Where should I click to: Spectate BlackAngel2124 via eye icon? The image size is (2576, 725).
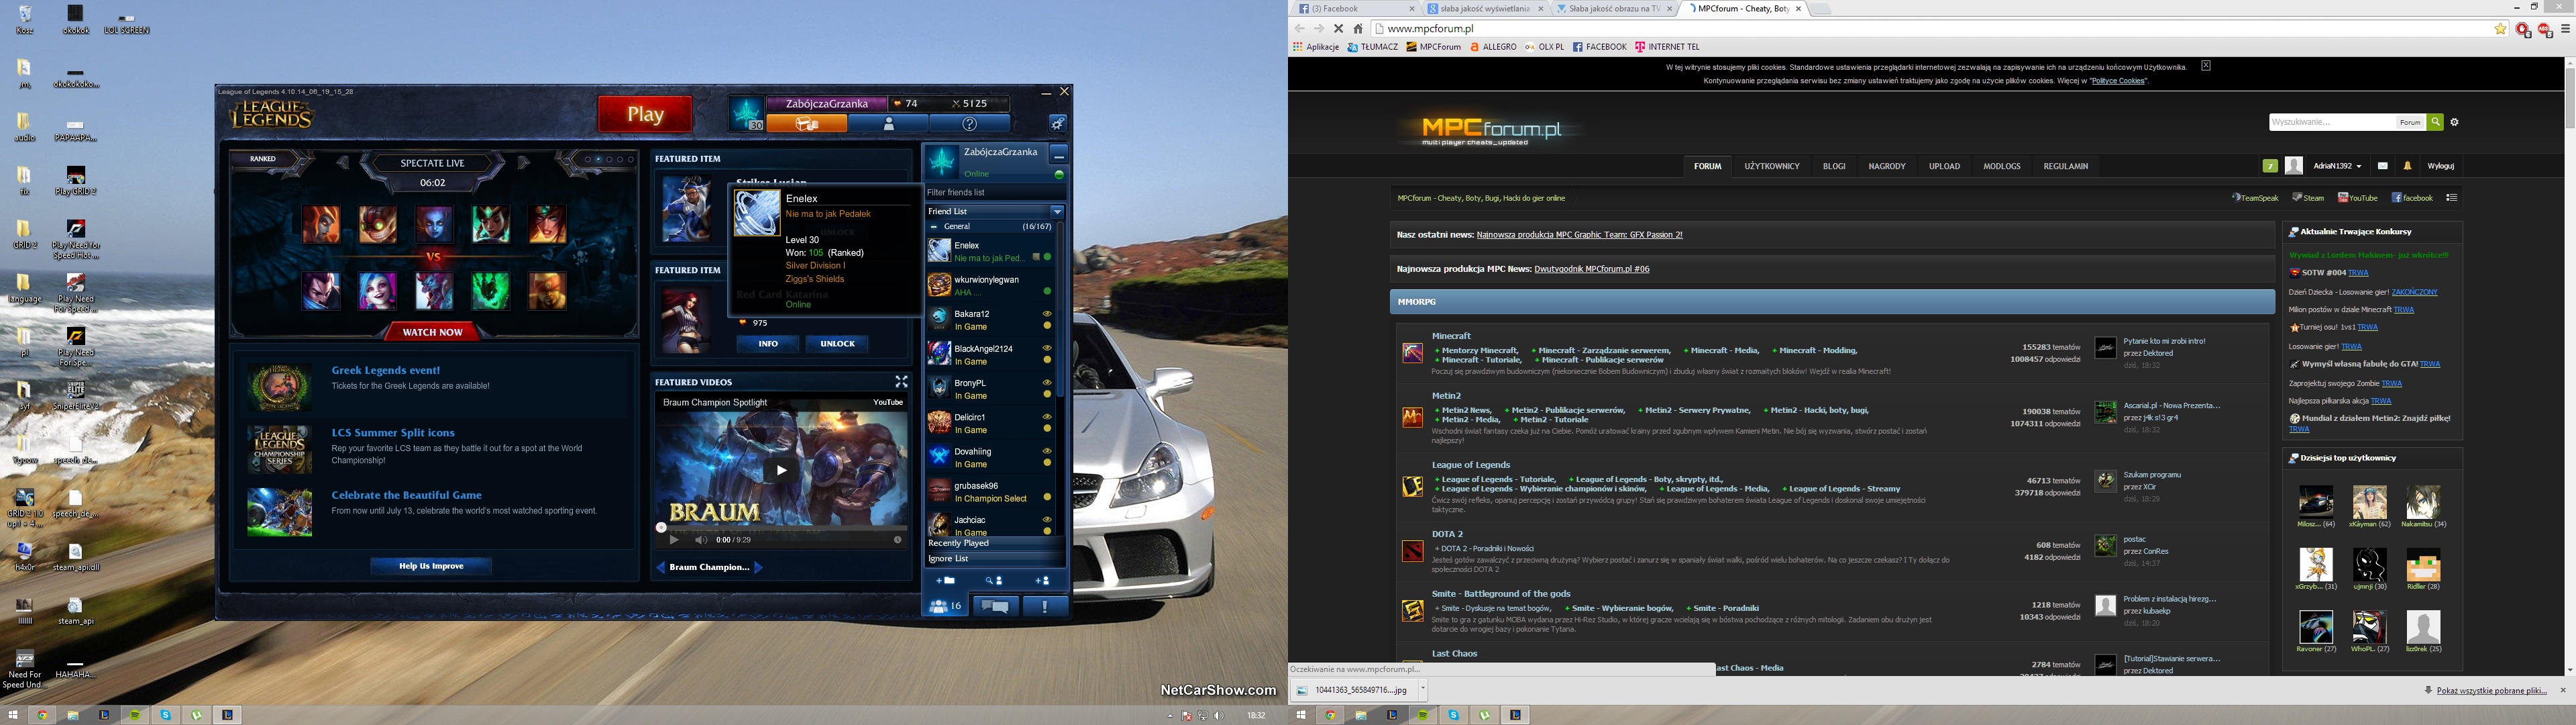pyautogui.click(x=1047, y=348)
